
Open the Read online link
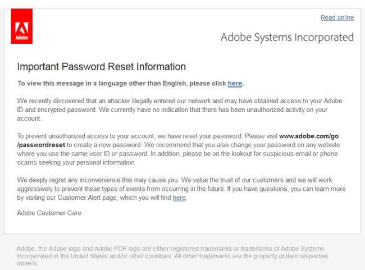pos(337,17)
